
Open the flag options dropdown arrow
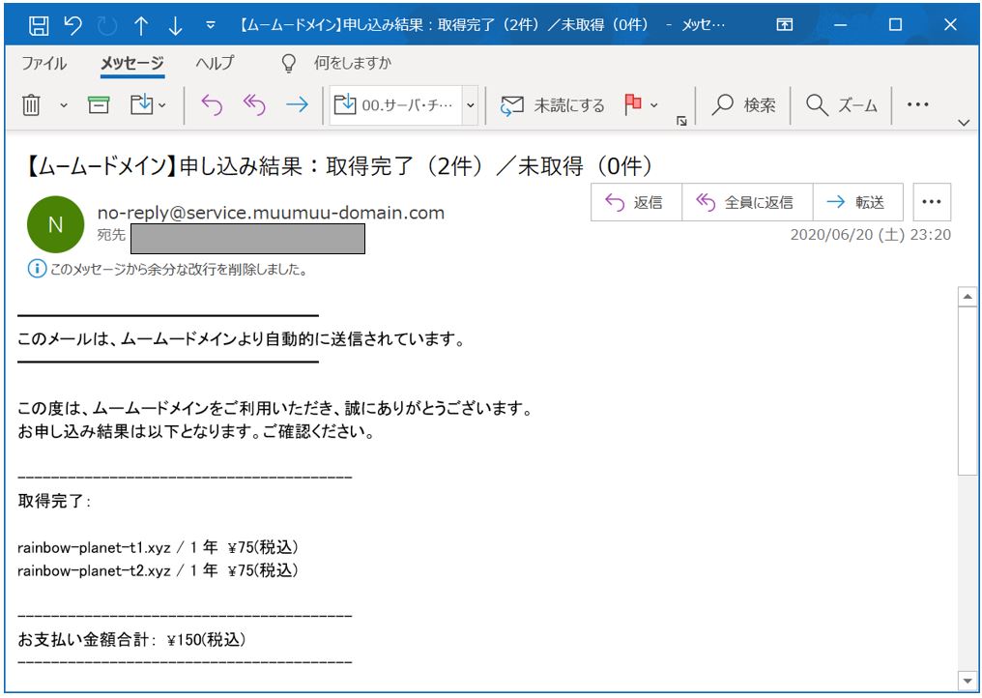[x=653, y=105]
